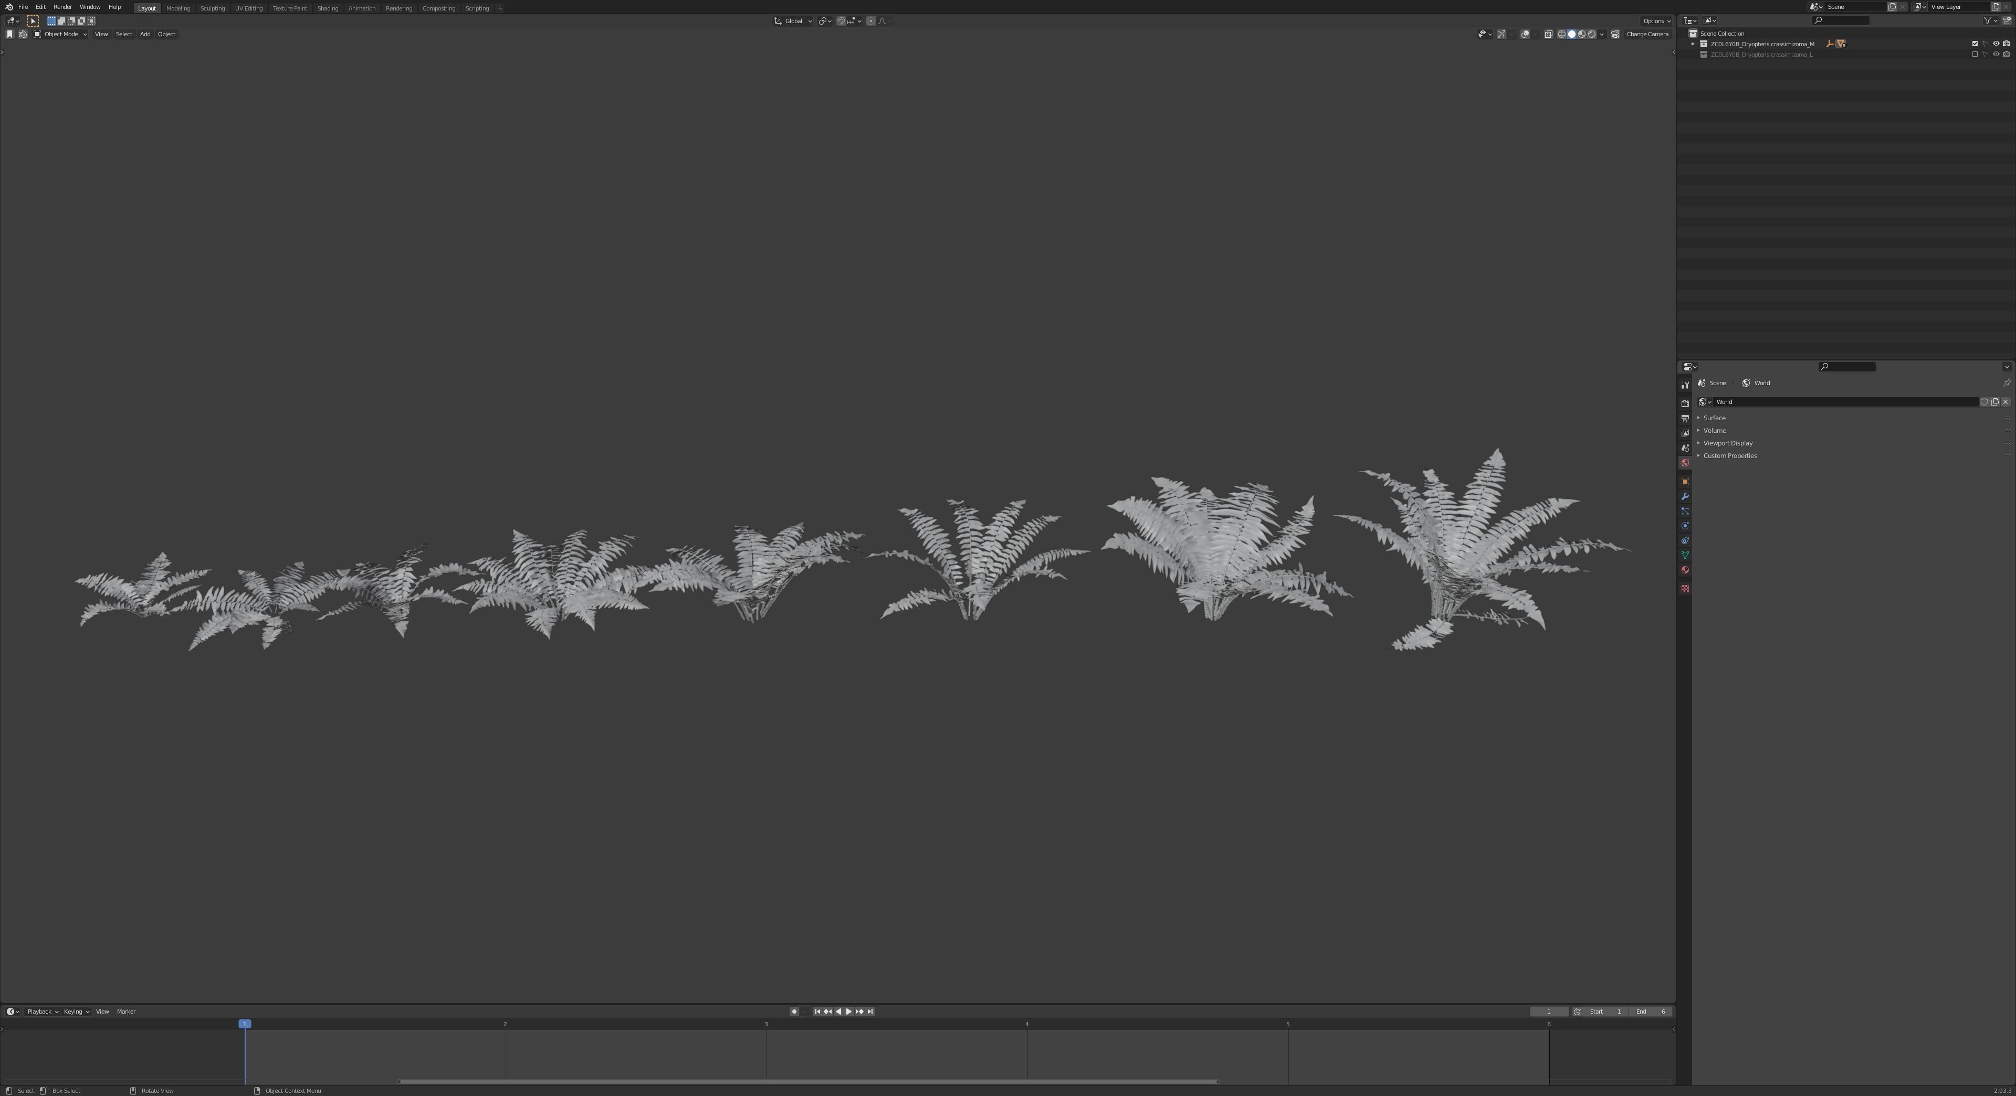Open the viewport shading options dropdown
Image resolution: width=2016 pixels, height=1096 pixels.
(1602, 35)
